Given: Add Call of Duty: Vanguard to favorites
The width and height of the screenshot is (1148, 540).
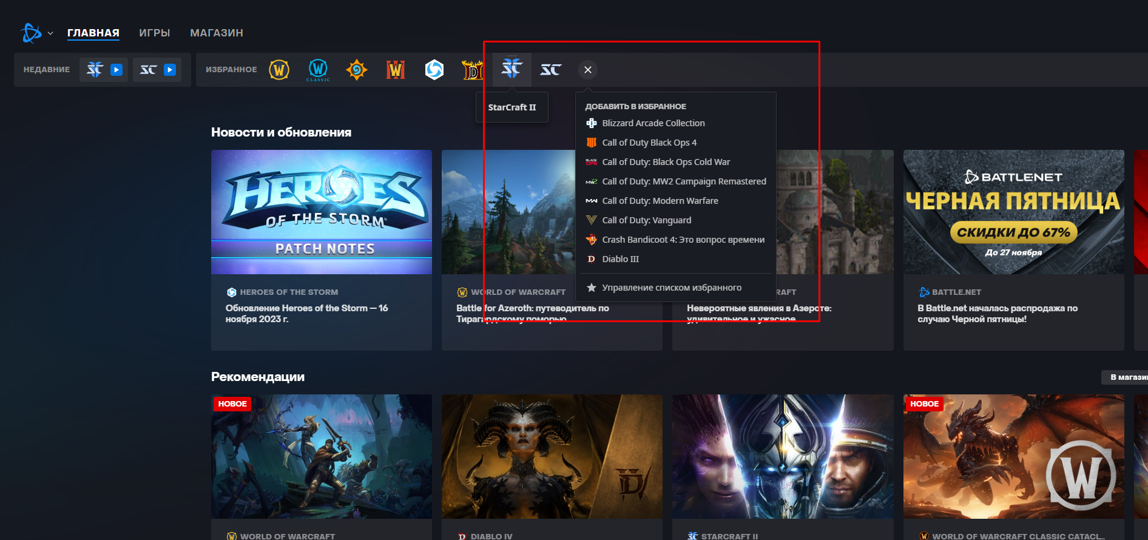Looking at the screenshot, I should click(676, 220).
